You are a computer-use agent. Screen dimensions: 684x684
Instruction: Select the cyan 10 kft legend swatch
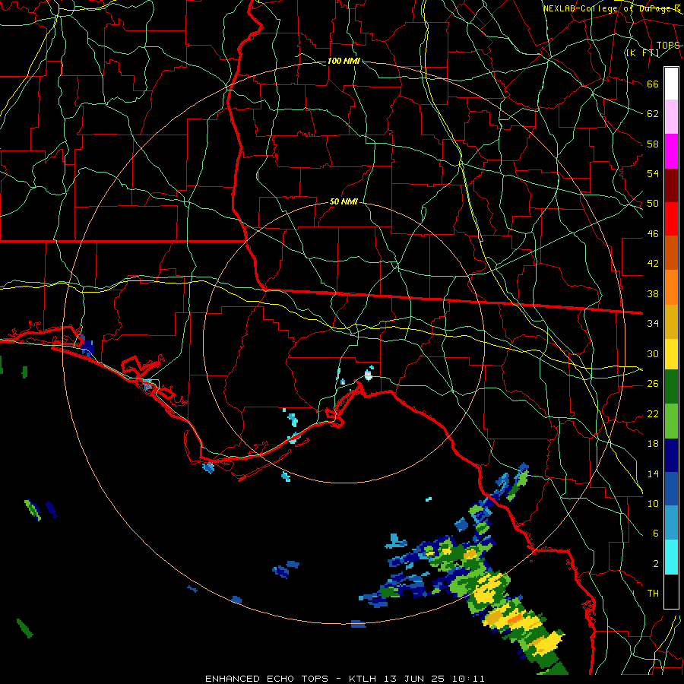671,557
